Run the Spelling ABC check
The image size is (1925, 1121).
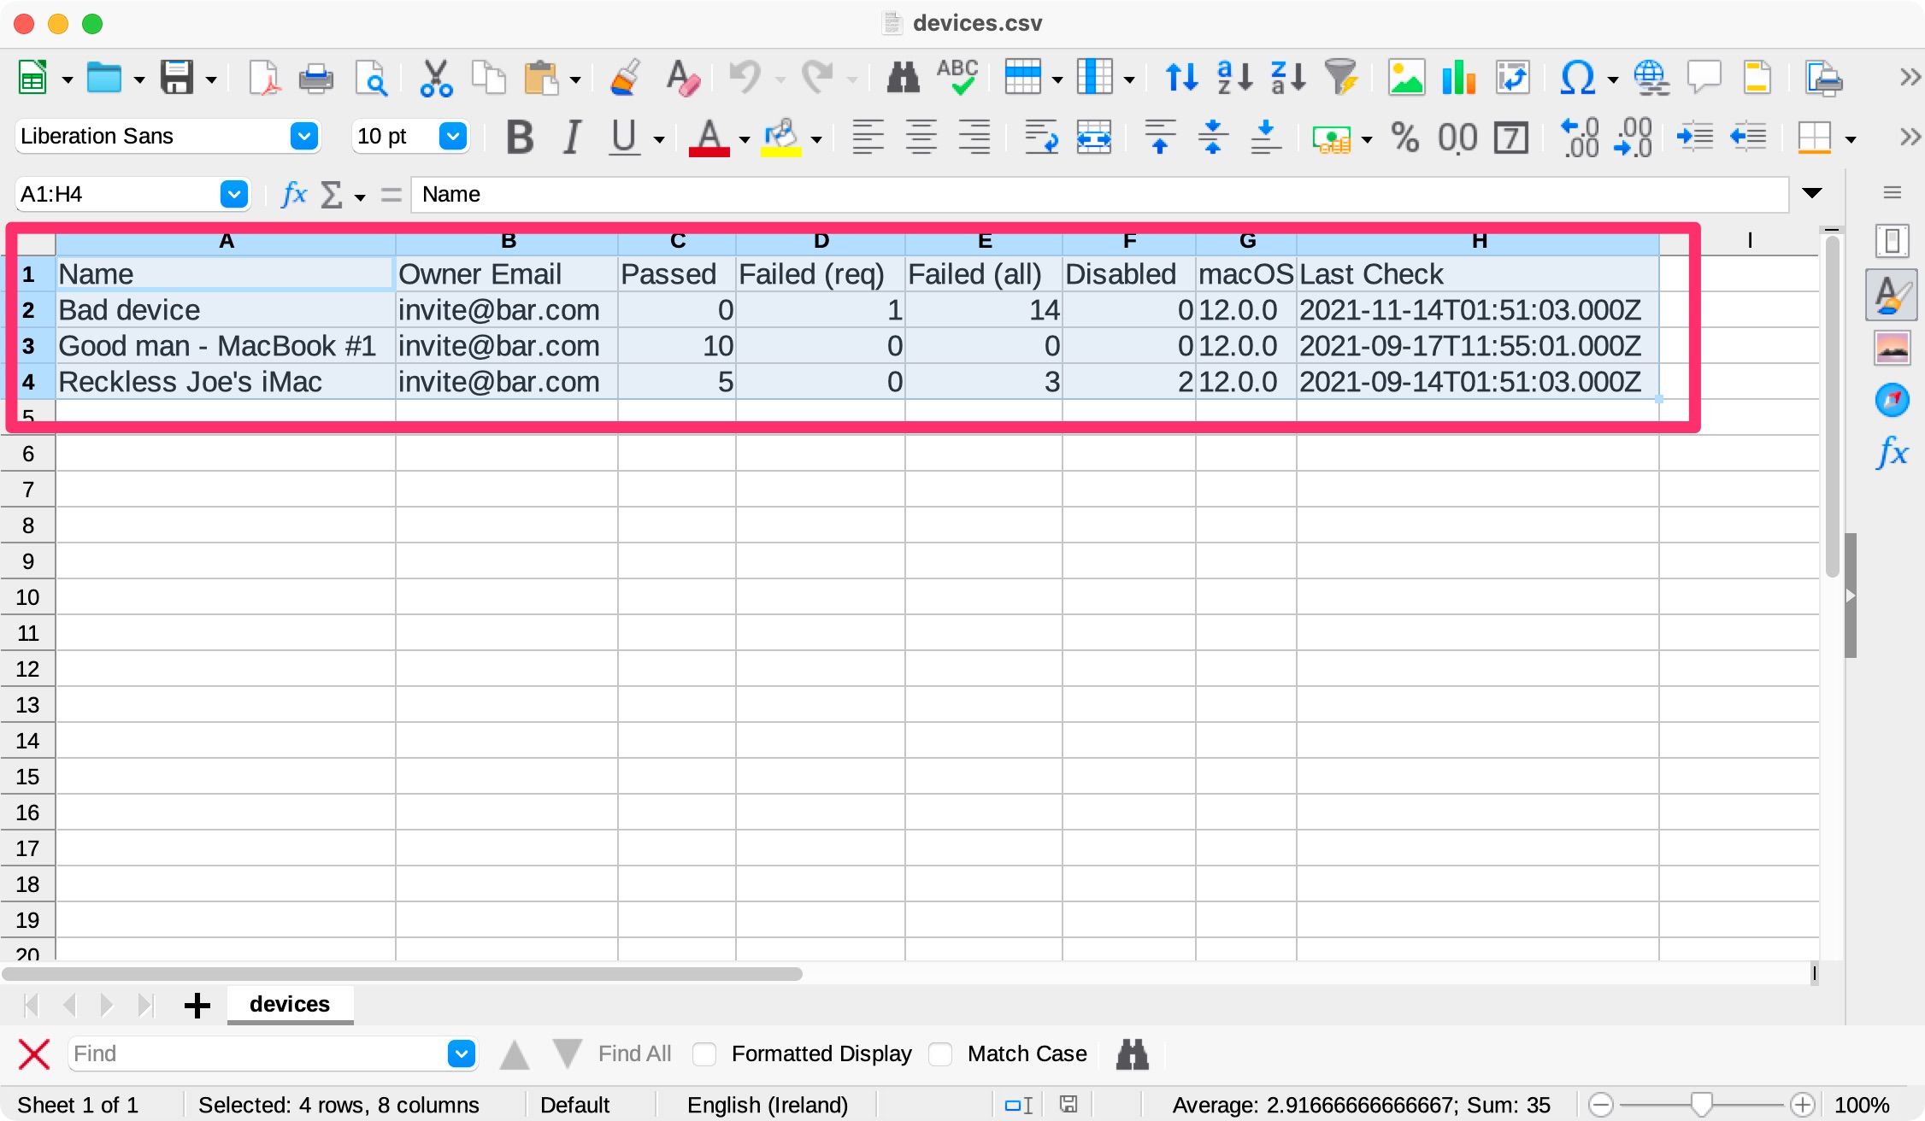(x=957, y=77)
